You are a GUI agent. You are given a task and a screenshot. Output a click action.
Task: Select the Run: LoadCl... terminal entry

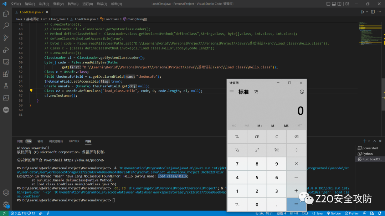370,159
